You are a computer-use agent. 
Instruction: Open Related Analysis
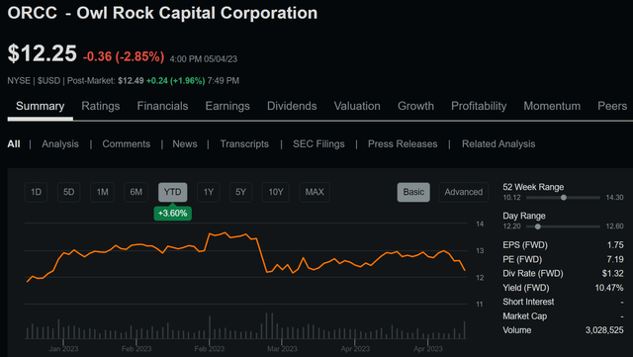click(498, 144)
